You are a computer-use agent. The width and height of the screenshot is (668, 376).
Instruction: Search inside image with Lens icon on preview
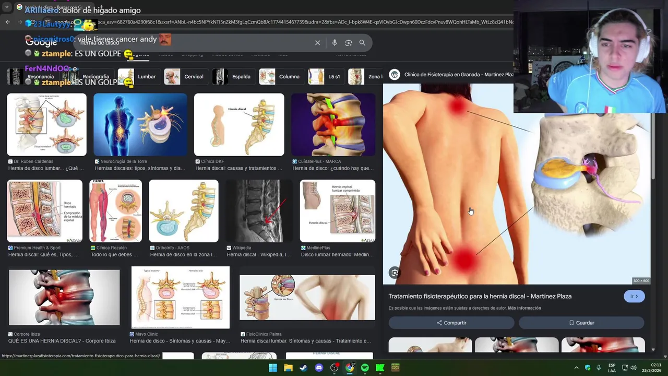click(395, 273)
